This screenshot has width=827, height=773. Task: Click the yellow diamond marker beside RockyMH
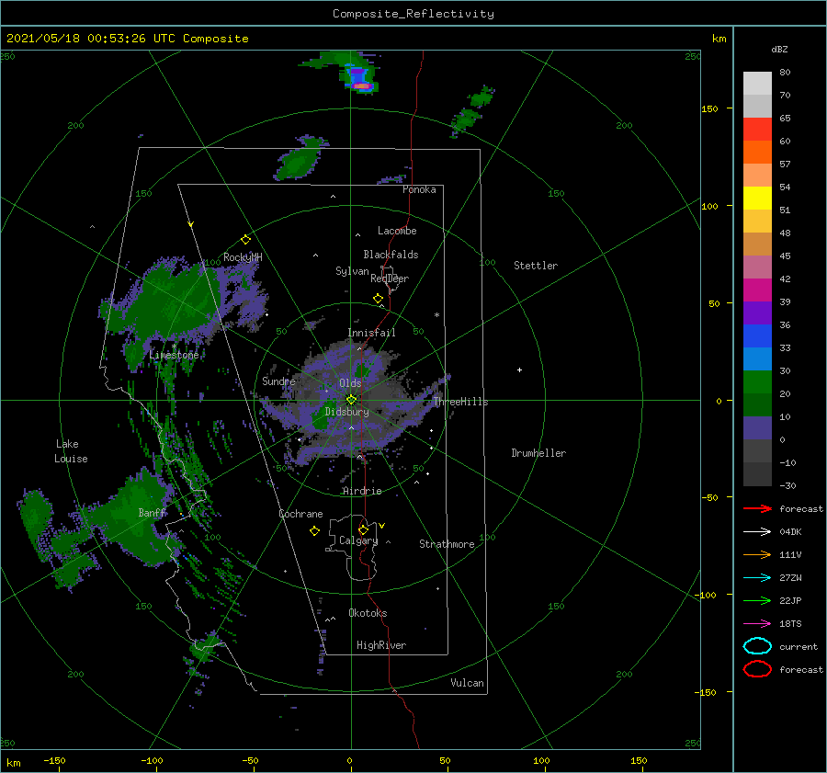click(245, 240)
